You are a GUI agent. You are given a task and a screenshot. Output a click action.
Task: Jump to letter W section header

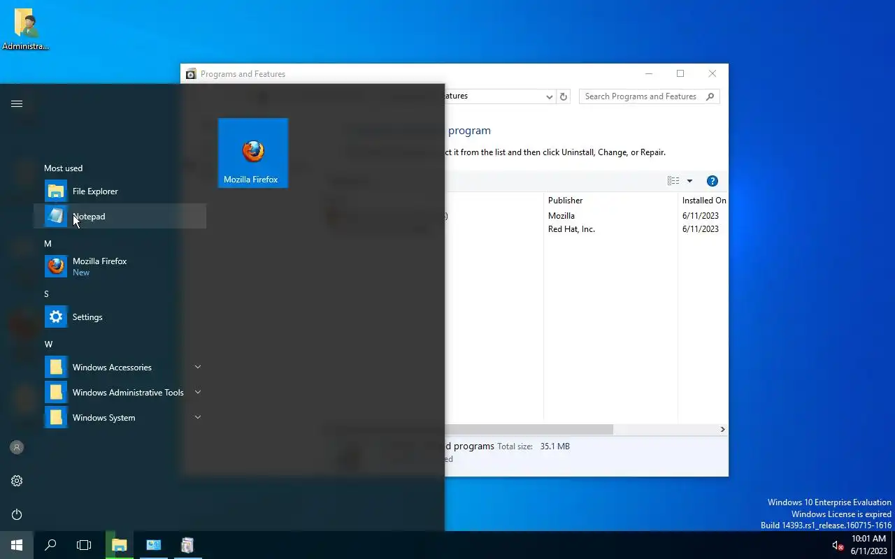48,344
